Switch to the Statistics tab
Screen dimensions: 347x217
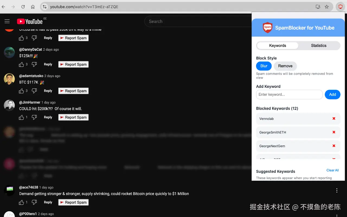(319, 46)
